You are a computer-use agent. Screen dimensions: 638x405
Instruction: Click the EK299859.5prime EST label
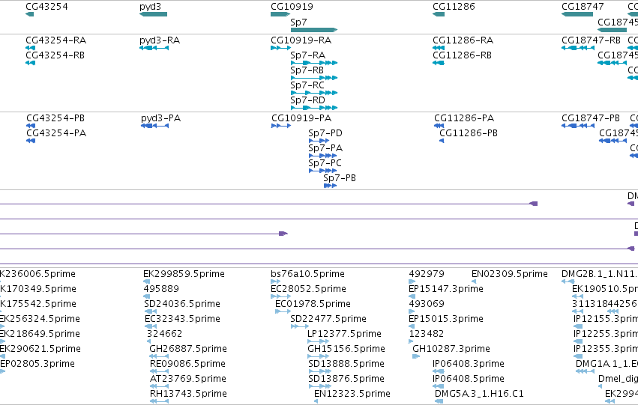[184, 274]
